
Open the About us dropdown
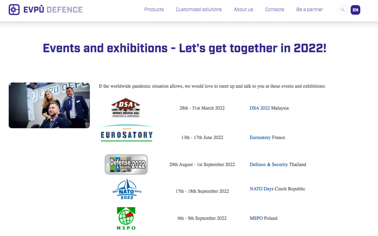243,9
